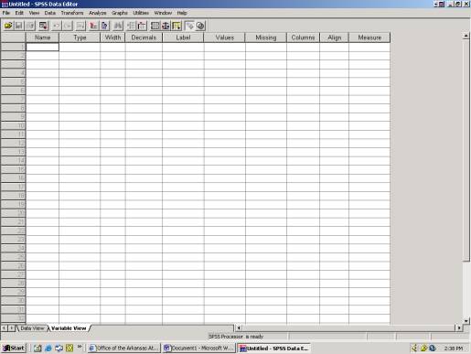Click the Use Sets toolbar icon
This screenshot has width=471, height=354.
point(200,26)
